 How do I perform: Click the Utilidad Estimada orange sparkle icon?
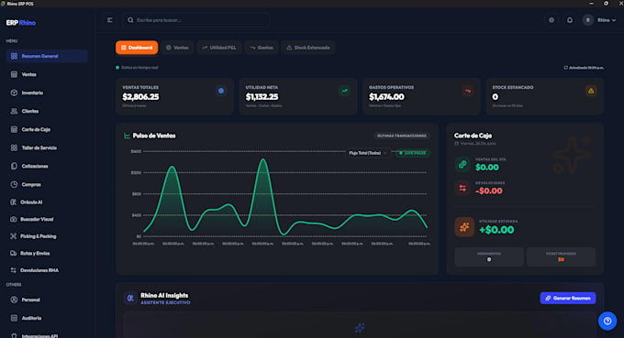464,227
